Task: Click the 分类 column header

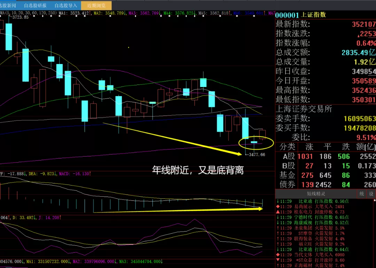Action: tap(287, 147)
